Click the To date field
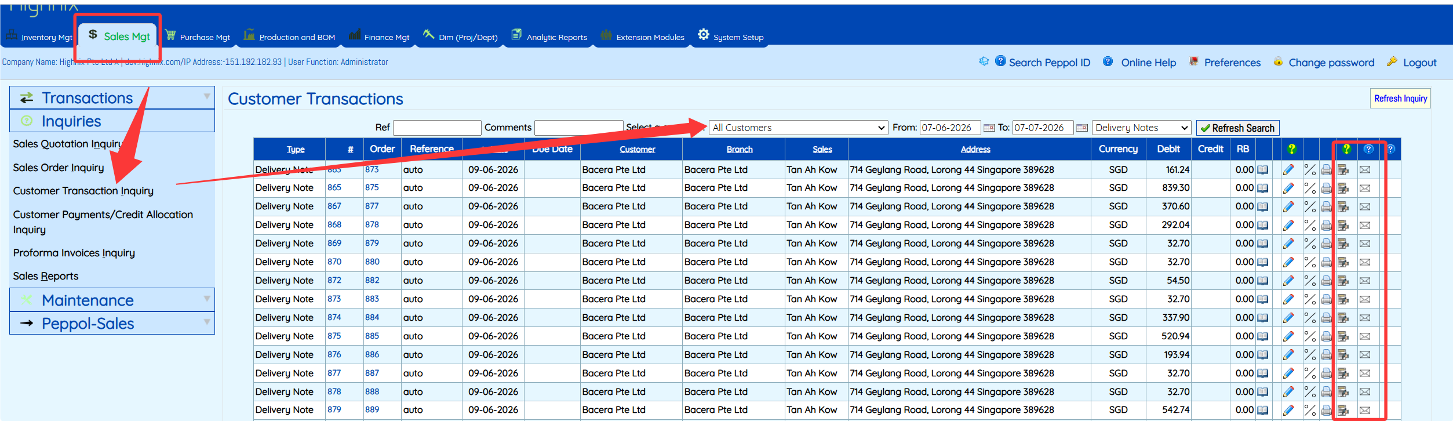Viewport: 1453px width, 421px height. 1043,128
